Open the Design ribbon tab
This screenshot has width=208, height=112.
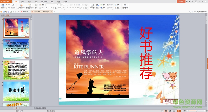click(x=29, y=2)
